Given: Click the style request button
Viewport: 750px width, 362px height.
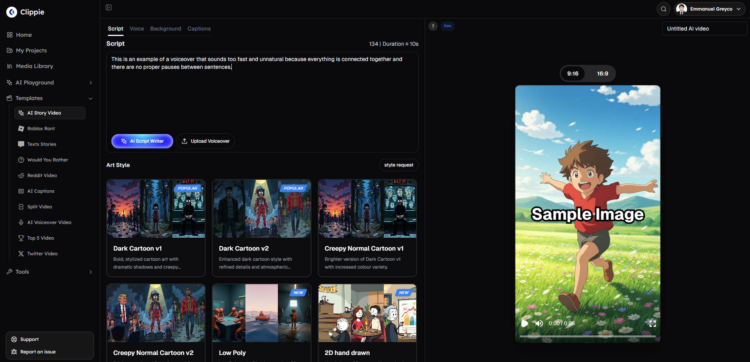Looking at the screenshot, I should [399, 165].
